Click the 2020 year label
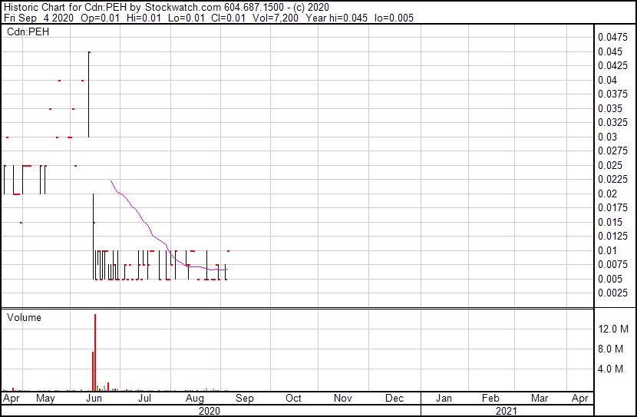Image resolution: width=637 pixels, height=417 pixels. [209, 411]
